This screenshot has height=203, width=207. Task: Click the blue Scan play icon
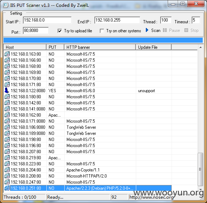(147, 30)
